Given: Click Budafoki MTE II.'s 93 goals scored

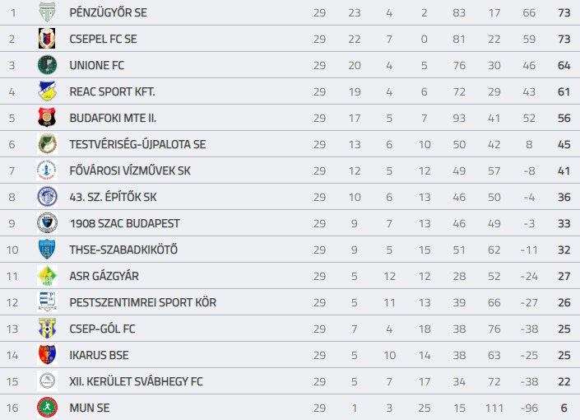Looking at the screenshot, I should coord(459,118).
